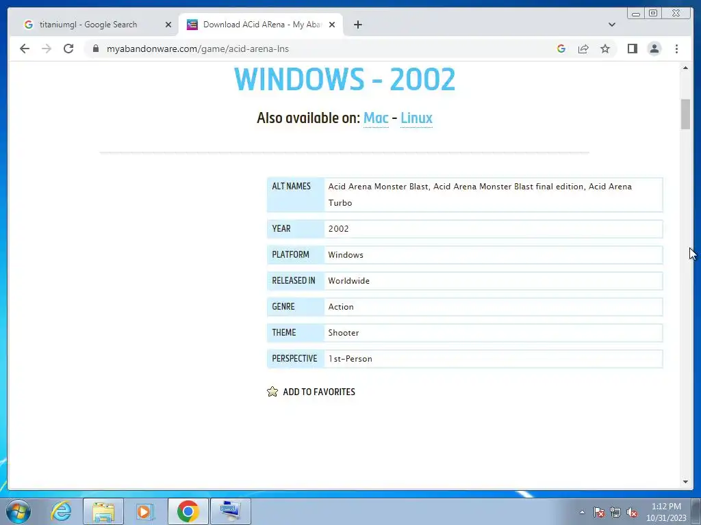Click the GENRE label cell
The height and width of the screenshot is (525, 701).
click(x=296, y=307)
